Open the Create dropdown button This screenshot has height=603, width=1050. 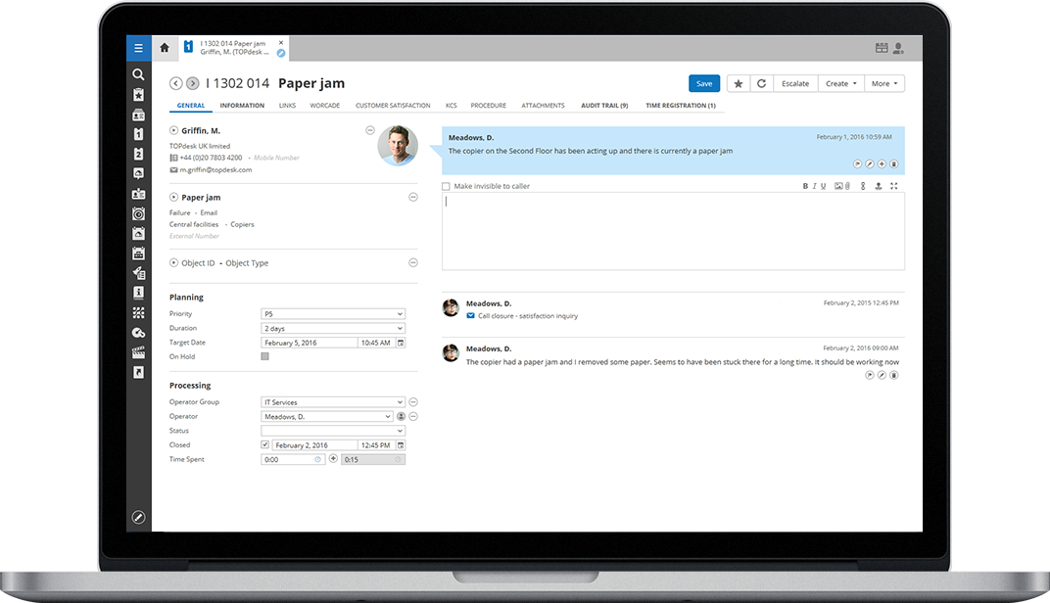click(x=841, y=83)
